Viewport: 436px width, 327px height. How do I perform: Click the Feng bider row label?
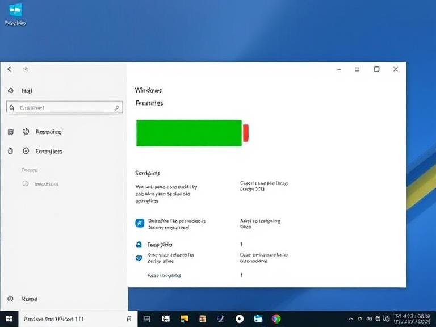(x=160, y=245)
